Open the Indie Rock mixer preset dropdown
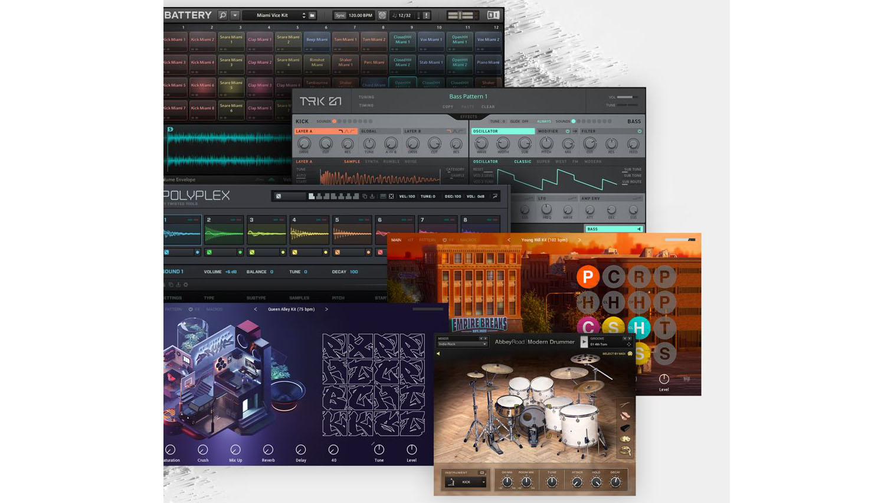This screenshot has height=503, width=894. (x=462, y=344)
